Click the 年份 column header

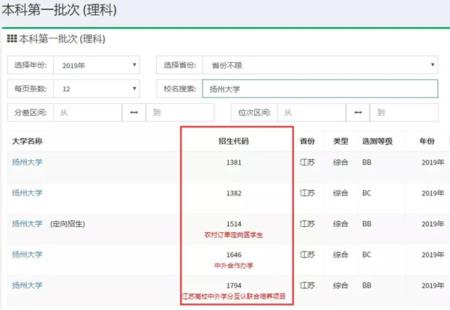click(427, 141)
